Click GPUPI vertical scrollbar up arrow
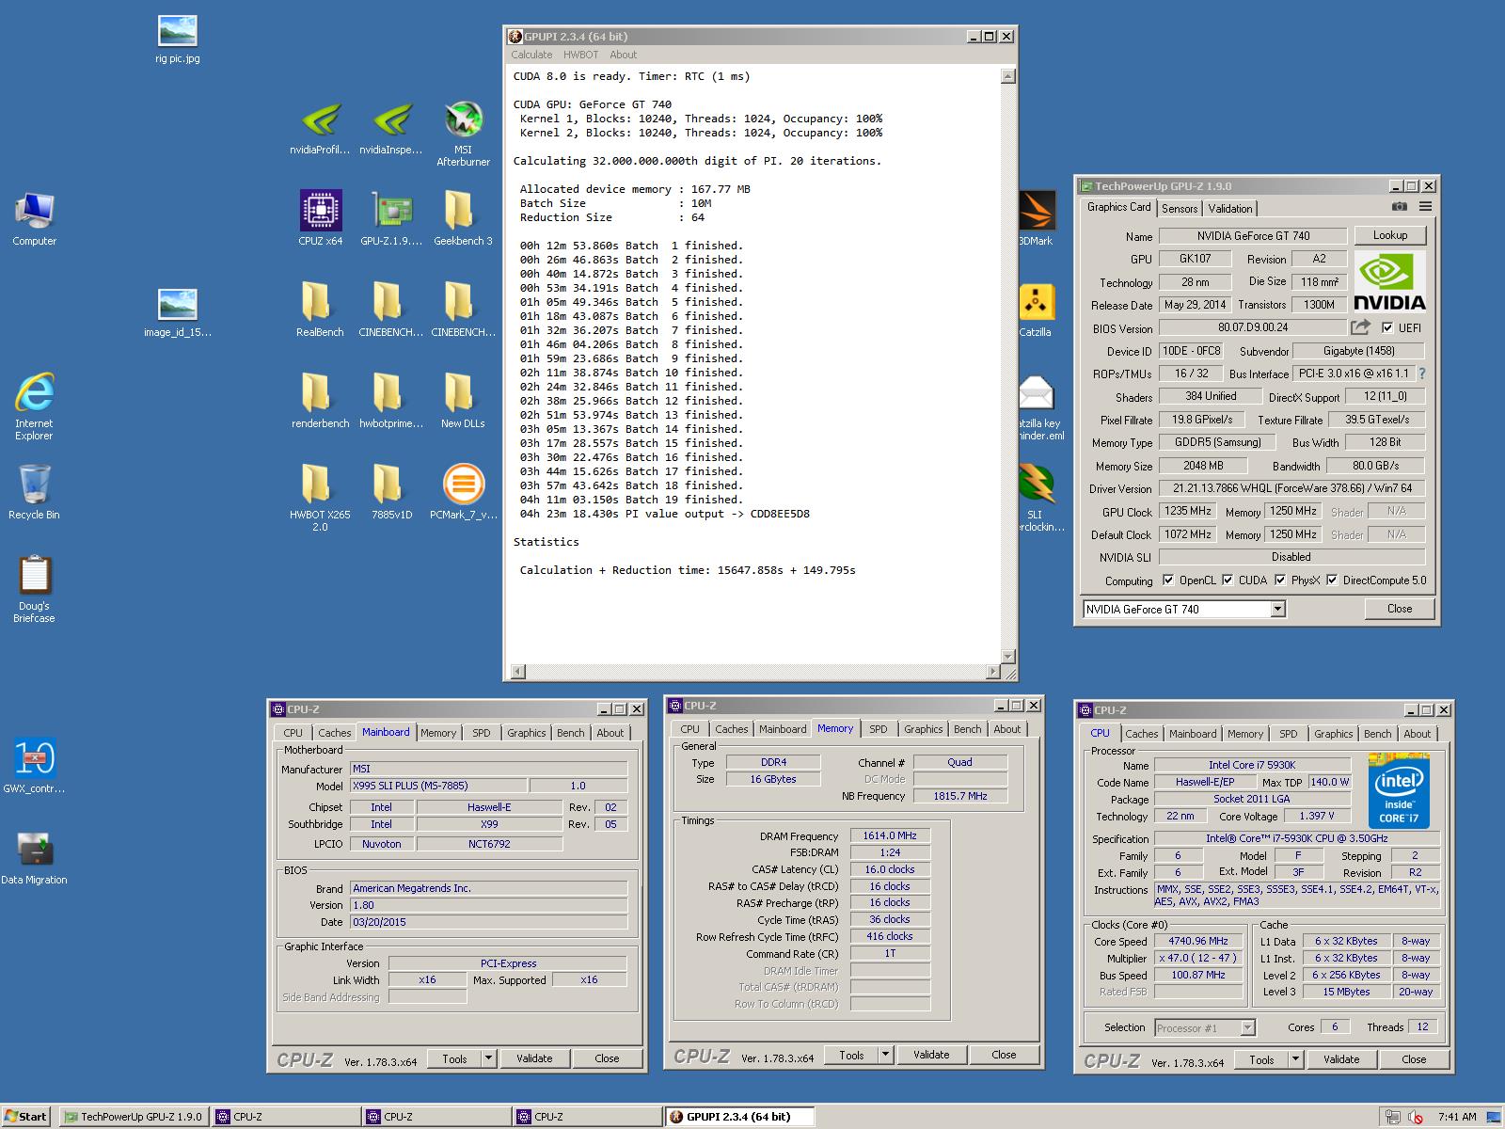This screenshot has height=1129, width=1505. click(x=1008, y=77)
